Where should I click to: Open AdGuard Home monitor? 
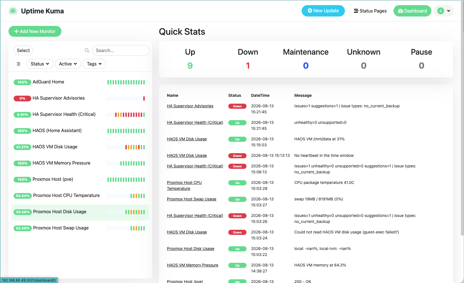(80, 82)
